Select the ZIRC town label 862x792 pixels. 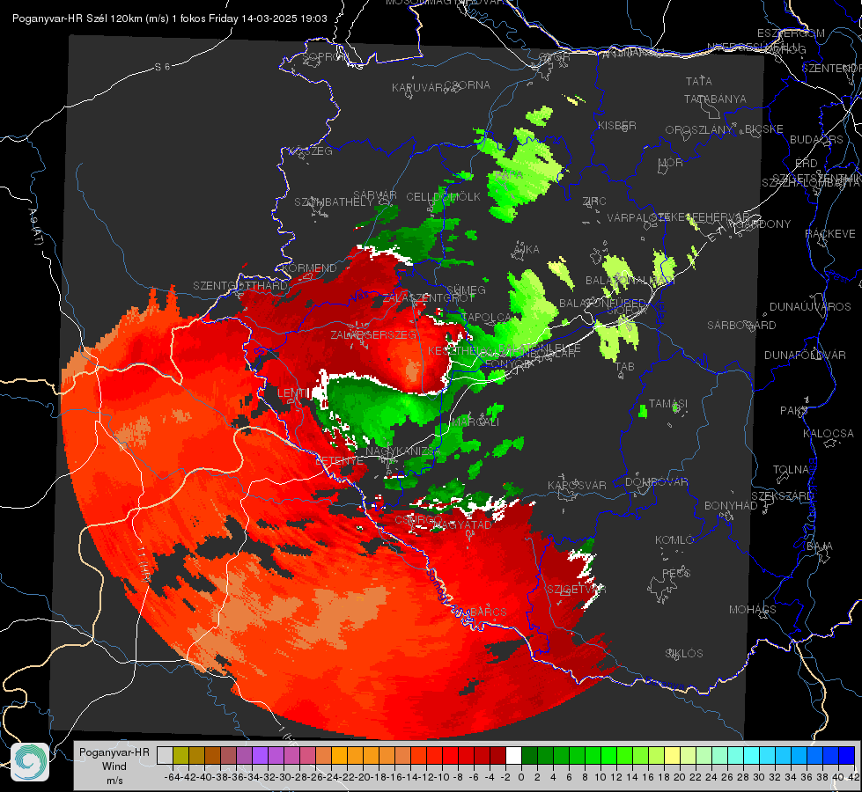click(x=594, y=202)
